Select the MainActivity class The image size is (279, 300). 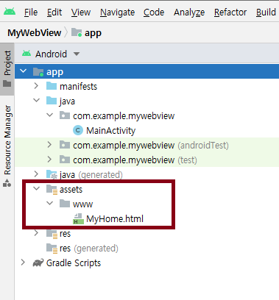pyautogui.click(x=110, y=131)
